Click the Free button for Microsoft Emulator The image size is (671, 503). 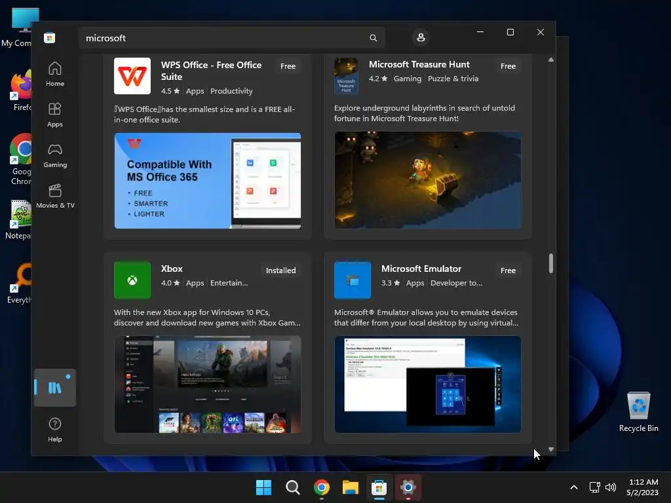pyautogui.click(x=508, y=270)
